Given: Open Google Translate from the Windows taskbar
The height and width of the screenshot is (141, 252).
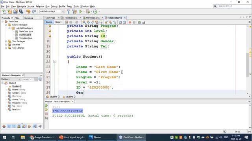Looking at the screenshot, I should coord(43,137).
